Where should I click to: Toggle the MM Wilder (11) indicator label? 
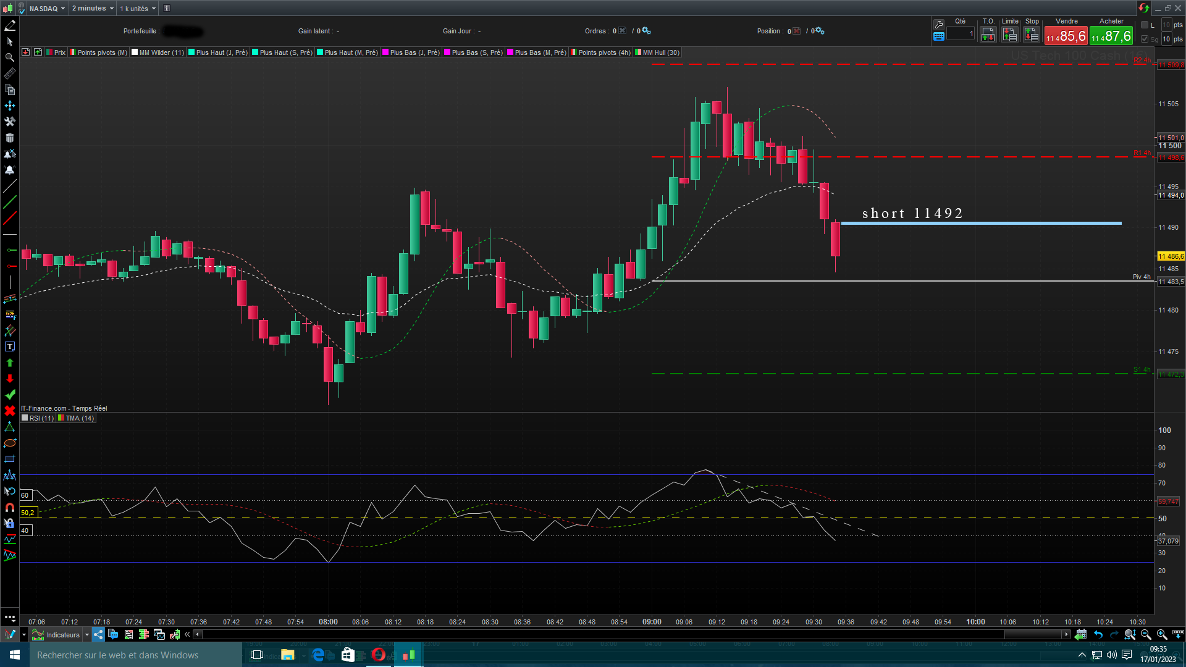click(x=161, y=52)
